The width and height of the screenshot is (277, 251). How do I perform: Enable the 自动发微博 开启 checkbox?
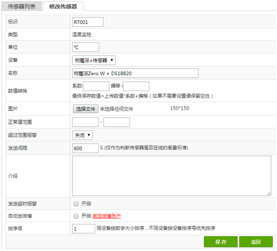click(x=76, y=216)
